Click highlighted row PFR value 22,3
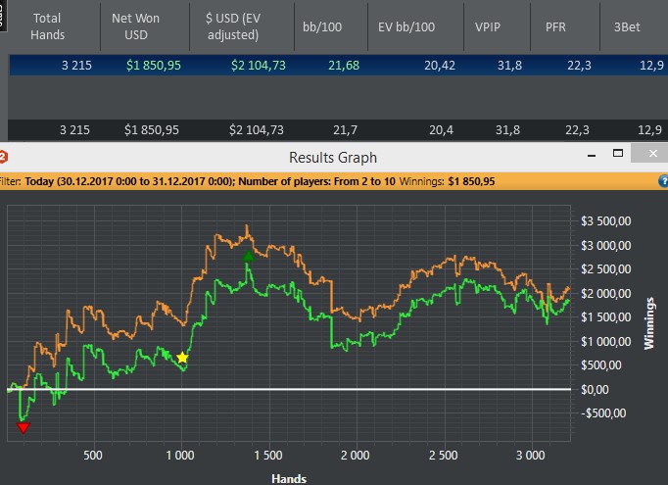668x485 pixels. [x=579, y=66]
